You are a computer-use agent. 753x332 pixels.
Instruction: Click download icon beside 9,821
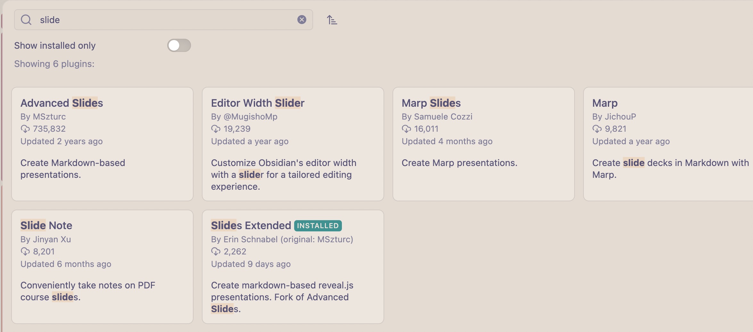click(597, 129)
